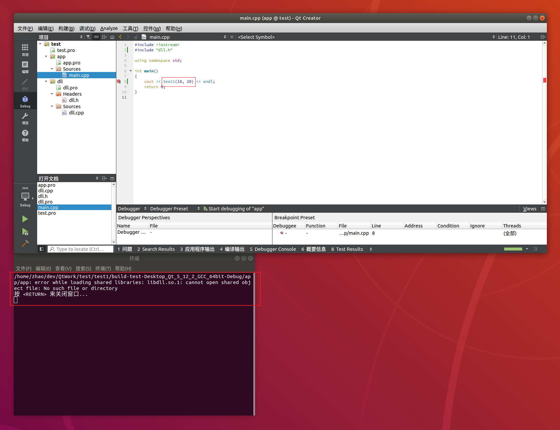Show the 3 应用程序输出 pane

197,249
